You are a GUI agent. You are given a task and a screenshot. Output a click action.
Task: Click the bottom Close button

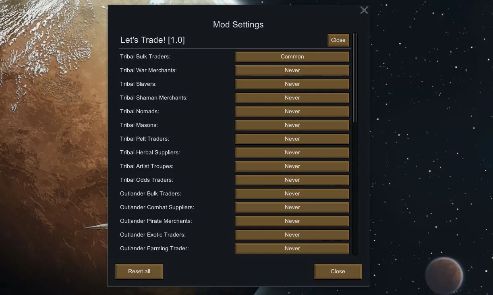tap(338, 271)
